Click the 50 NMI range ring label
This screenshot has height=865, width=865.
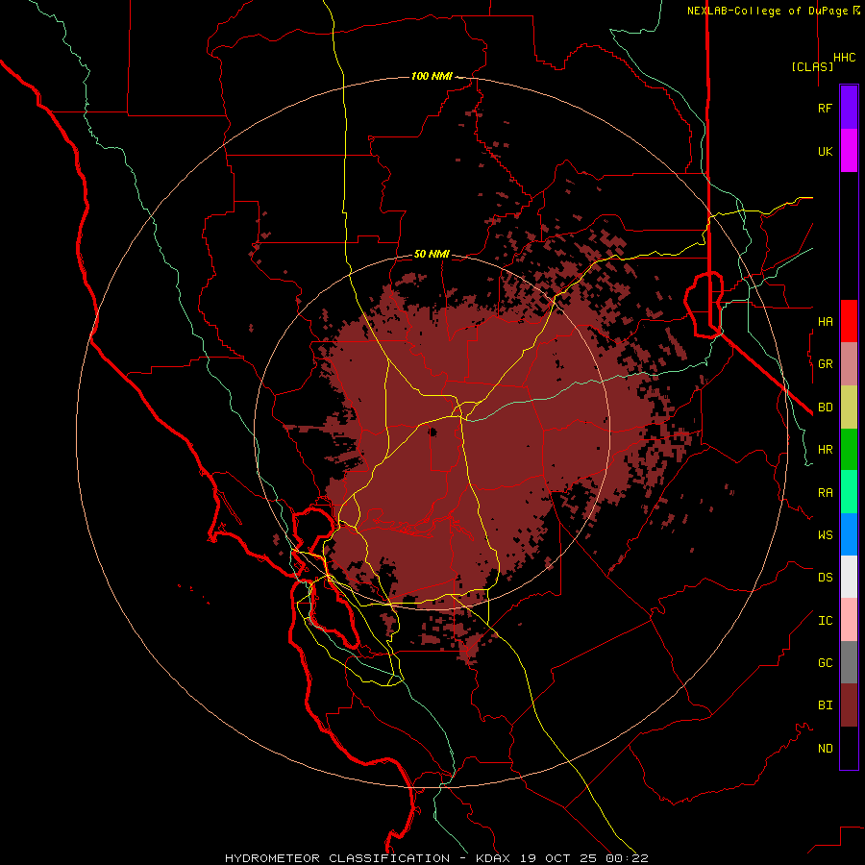432,255
